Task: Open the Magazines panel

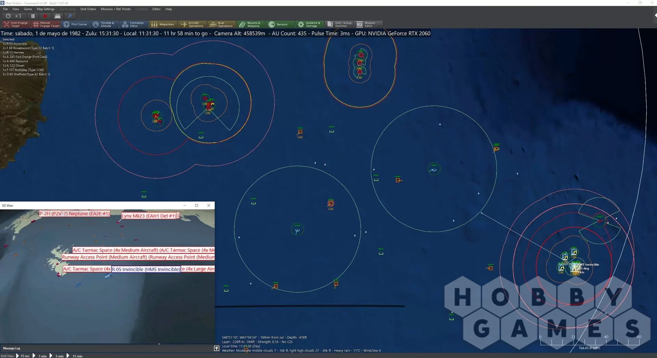Action: (163, 24)
